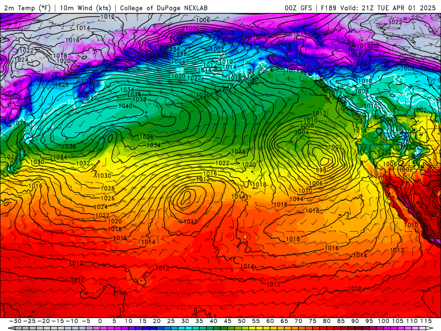Click the 65 value on temperature scale
The width and height of the screenshot is (441, 331).
284,321
